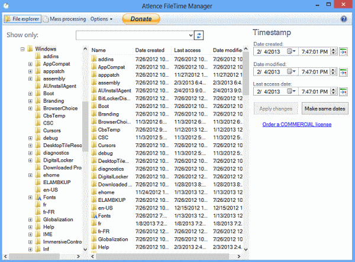Open the Options menu

(x=101, y=19)
